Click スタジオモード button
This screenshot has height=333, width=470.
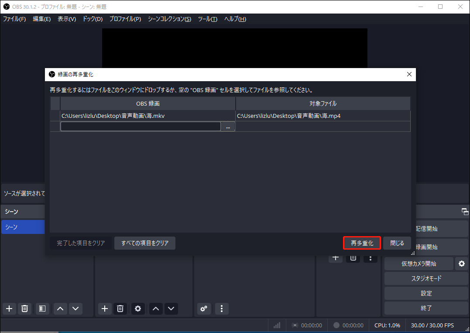426,278
